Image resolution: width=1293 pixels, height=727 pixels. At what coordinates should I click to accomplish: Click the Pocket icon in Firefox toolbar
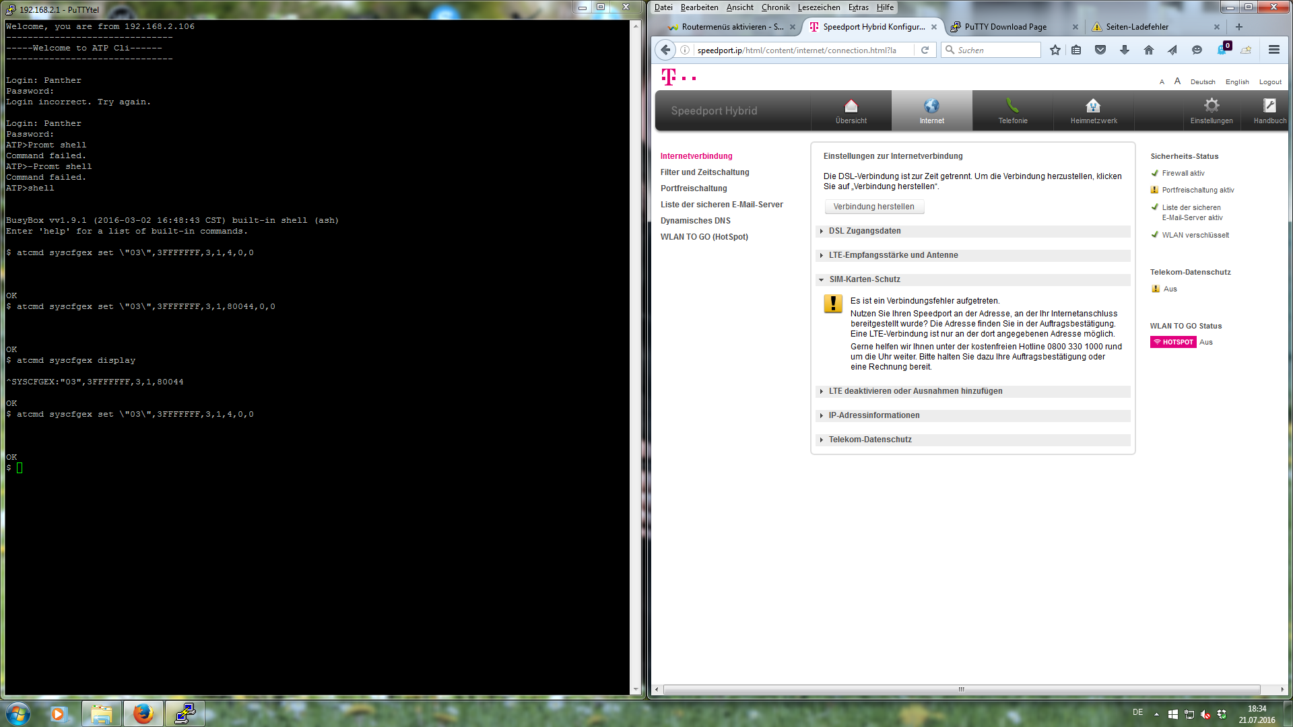click(1100, 50)
